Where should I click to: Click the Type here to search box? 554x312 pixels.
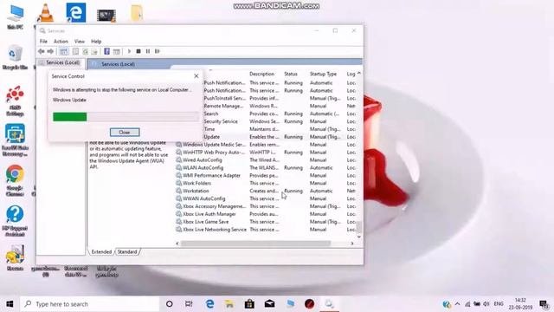[90, 304]
